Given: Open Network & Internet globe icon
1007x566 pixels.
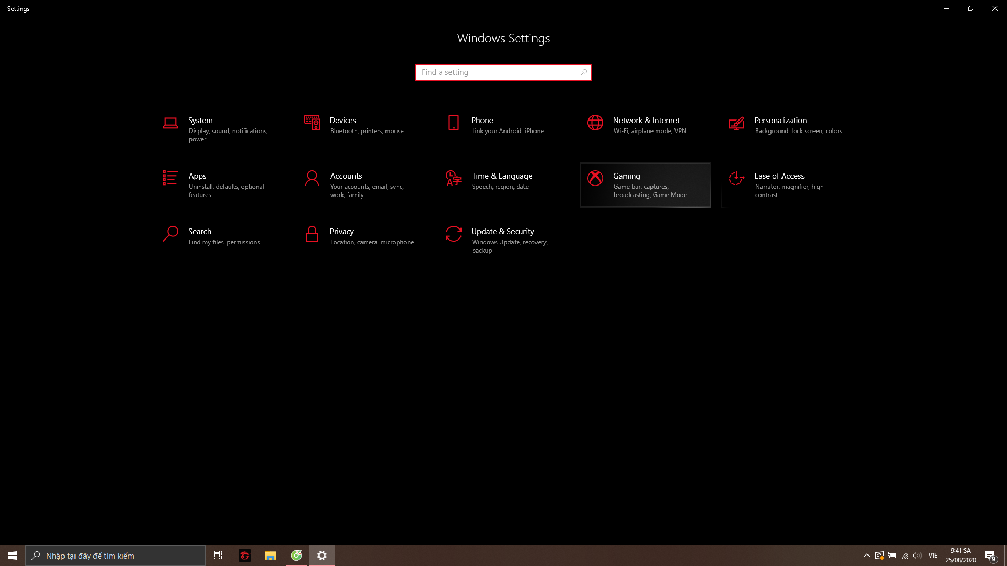Looking at the screenshot, I should pos(595,123).
